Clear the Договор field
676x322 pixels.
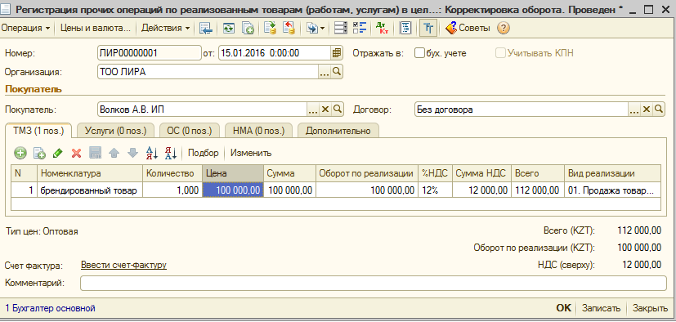(x=647, y=110)
